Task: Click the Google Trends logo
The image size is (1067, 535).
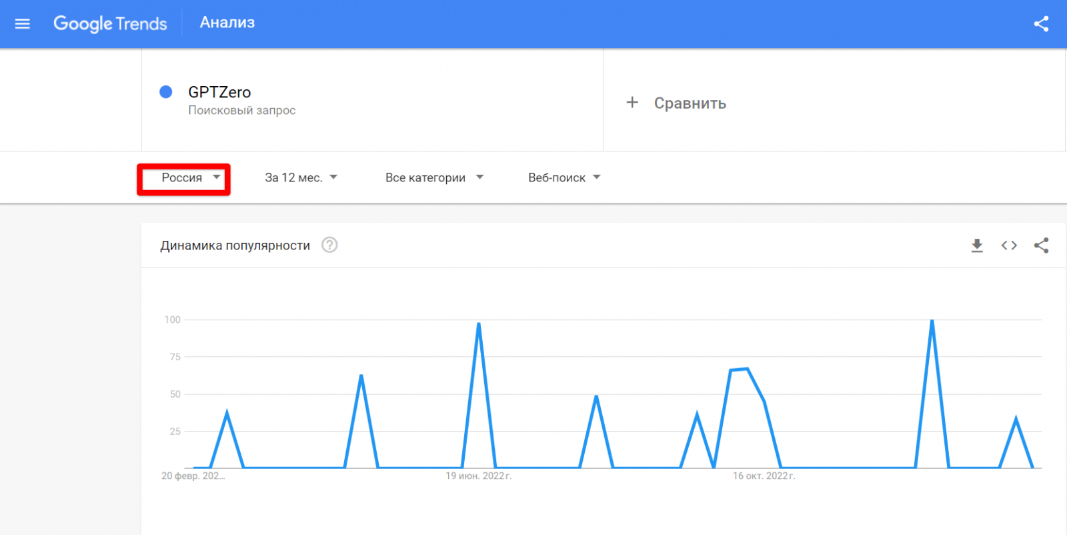Action: coord(110,24)
